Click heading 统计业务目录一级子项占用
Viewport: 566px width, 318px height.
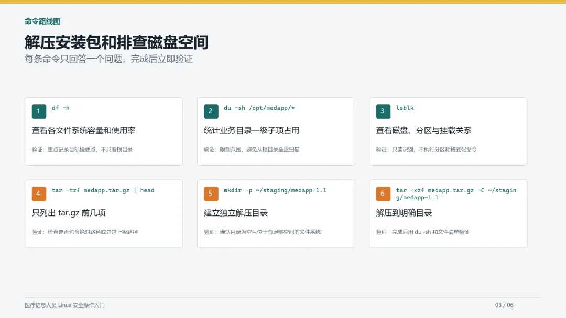pos(252,130)
